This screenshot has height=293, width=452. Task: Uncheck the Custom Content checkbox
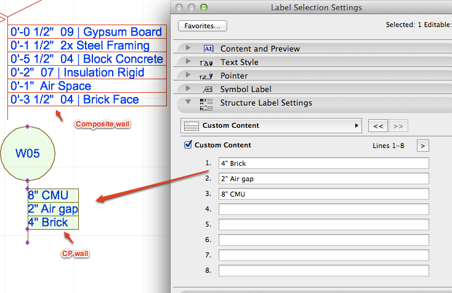188,145
